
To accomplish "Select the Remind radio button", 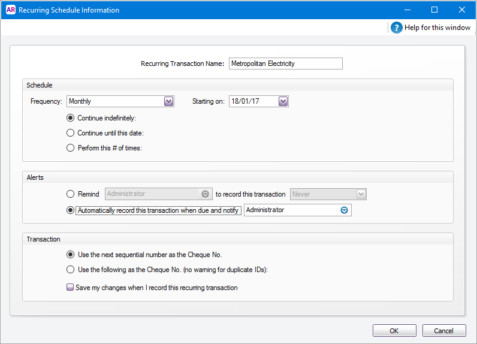I will [71, 194].
